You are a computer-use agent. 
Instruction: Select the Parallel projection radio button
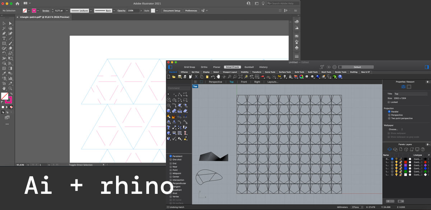[x=389, y=112]
